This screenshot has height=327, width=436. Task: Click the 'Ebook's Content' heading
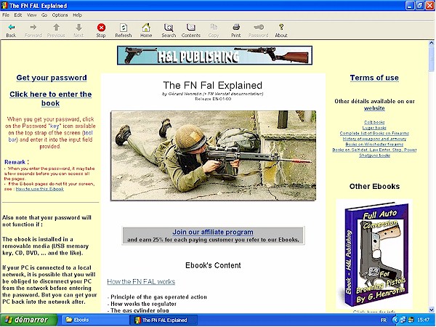(213, 265)
